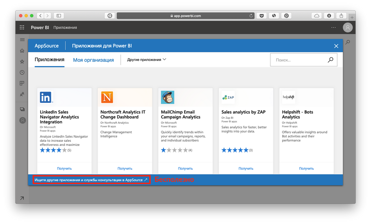Reload the page in Safari address bar
Viewport: 371px width, 224px height.
[x=251, y=16]
